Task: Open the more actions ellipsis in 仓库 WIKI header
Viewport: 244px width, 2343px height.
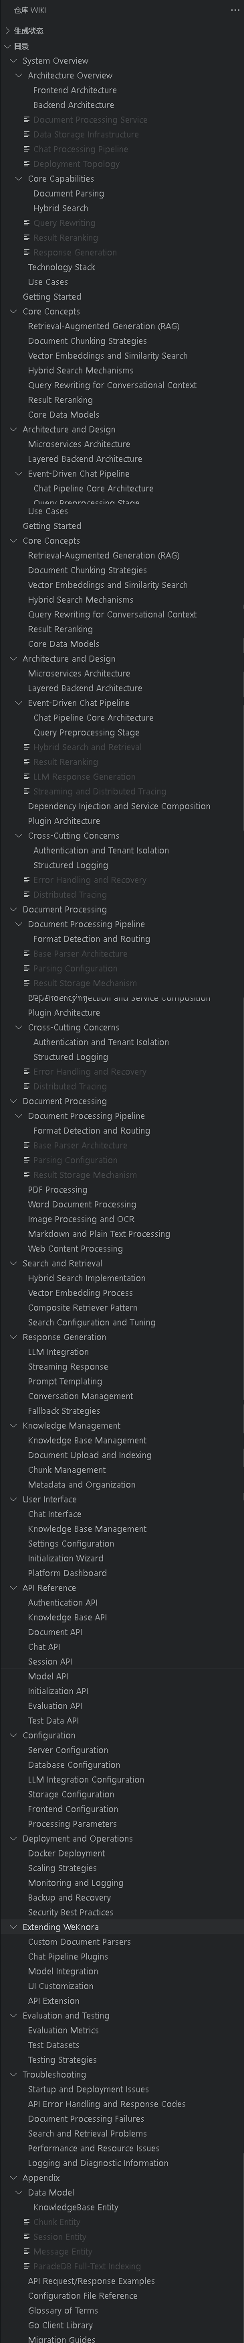Action: click(233, 10)
